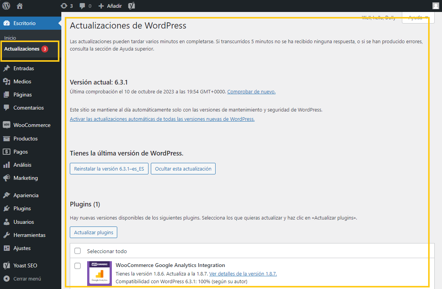Open the Productos menu label
Image resolution: width=442 pixels, height=289 pixels.
point(25,139)
